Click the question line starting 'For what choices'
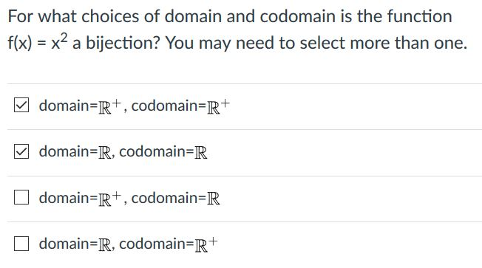 click(x=230, y=16)
